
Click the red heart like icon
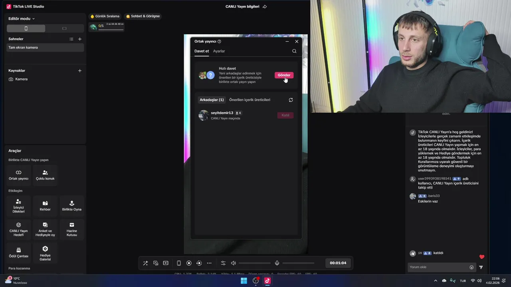pyautogui.click(x=482, y=257)
